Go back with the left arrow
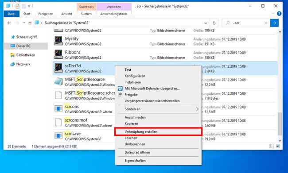288x173 pixels. click(x=9, y=23)
